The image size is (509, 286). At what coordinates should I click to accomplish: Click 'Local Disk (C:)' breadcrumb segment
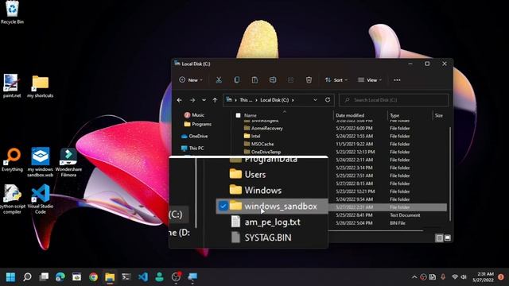pyautogui.click(x=274, y=100)
